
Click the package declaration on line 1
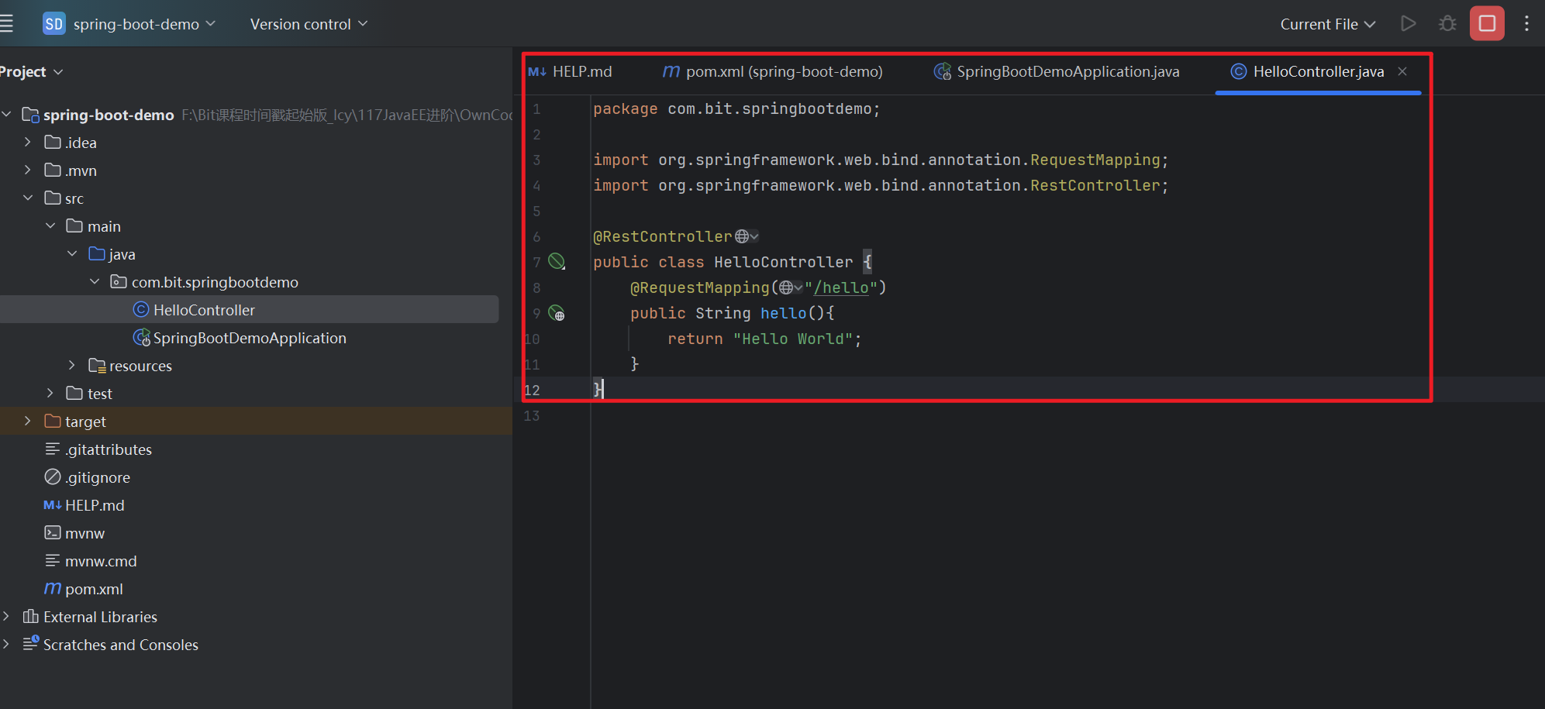[736, 109]
